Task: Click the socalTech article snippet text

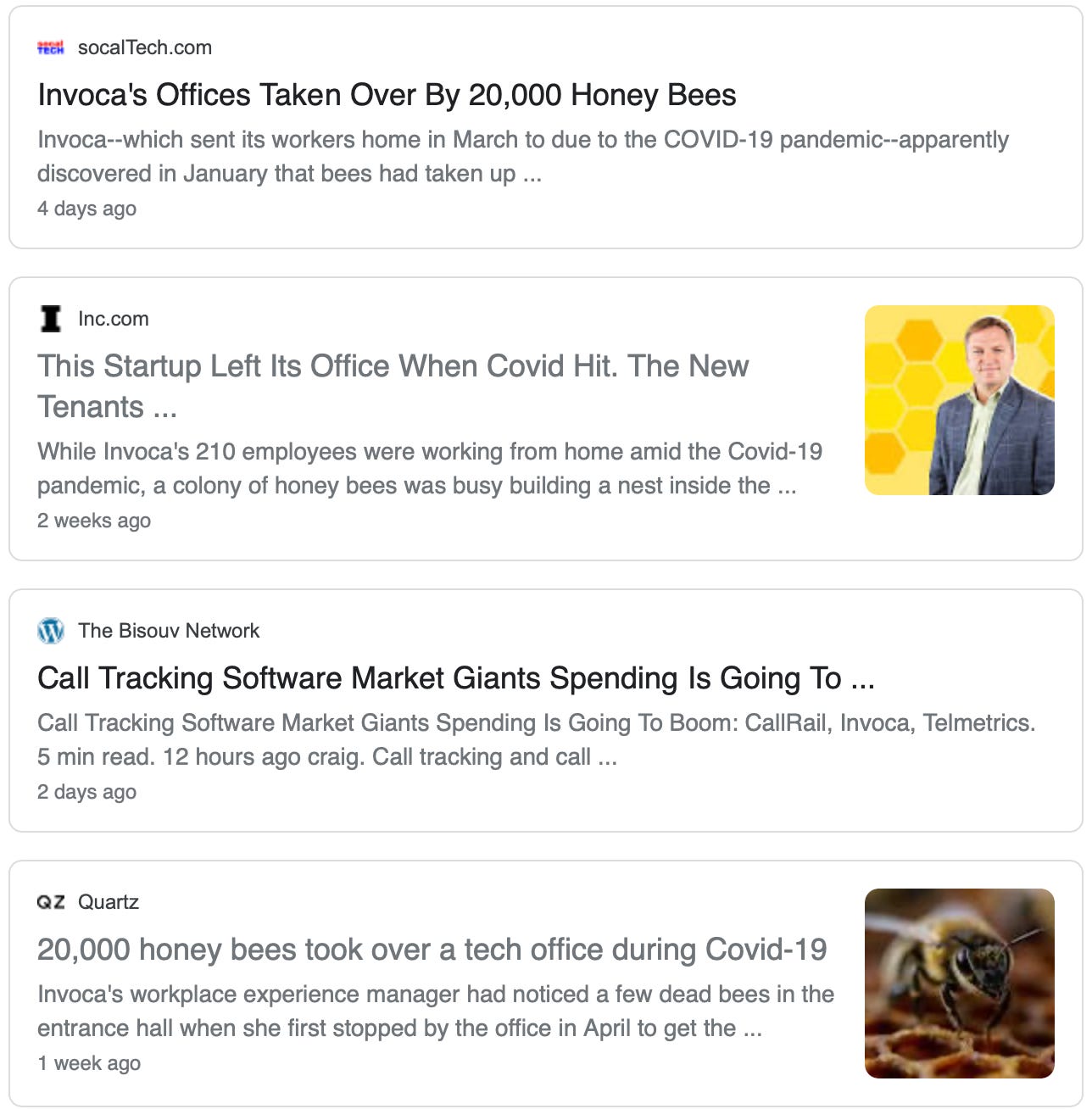Action: coord(522,157)
